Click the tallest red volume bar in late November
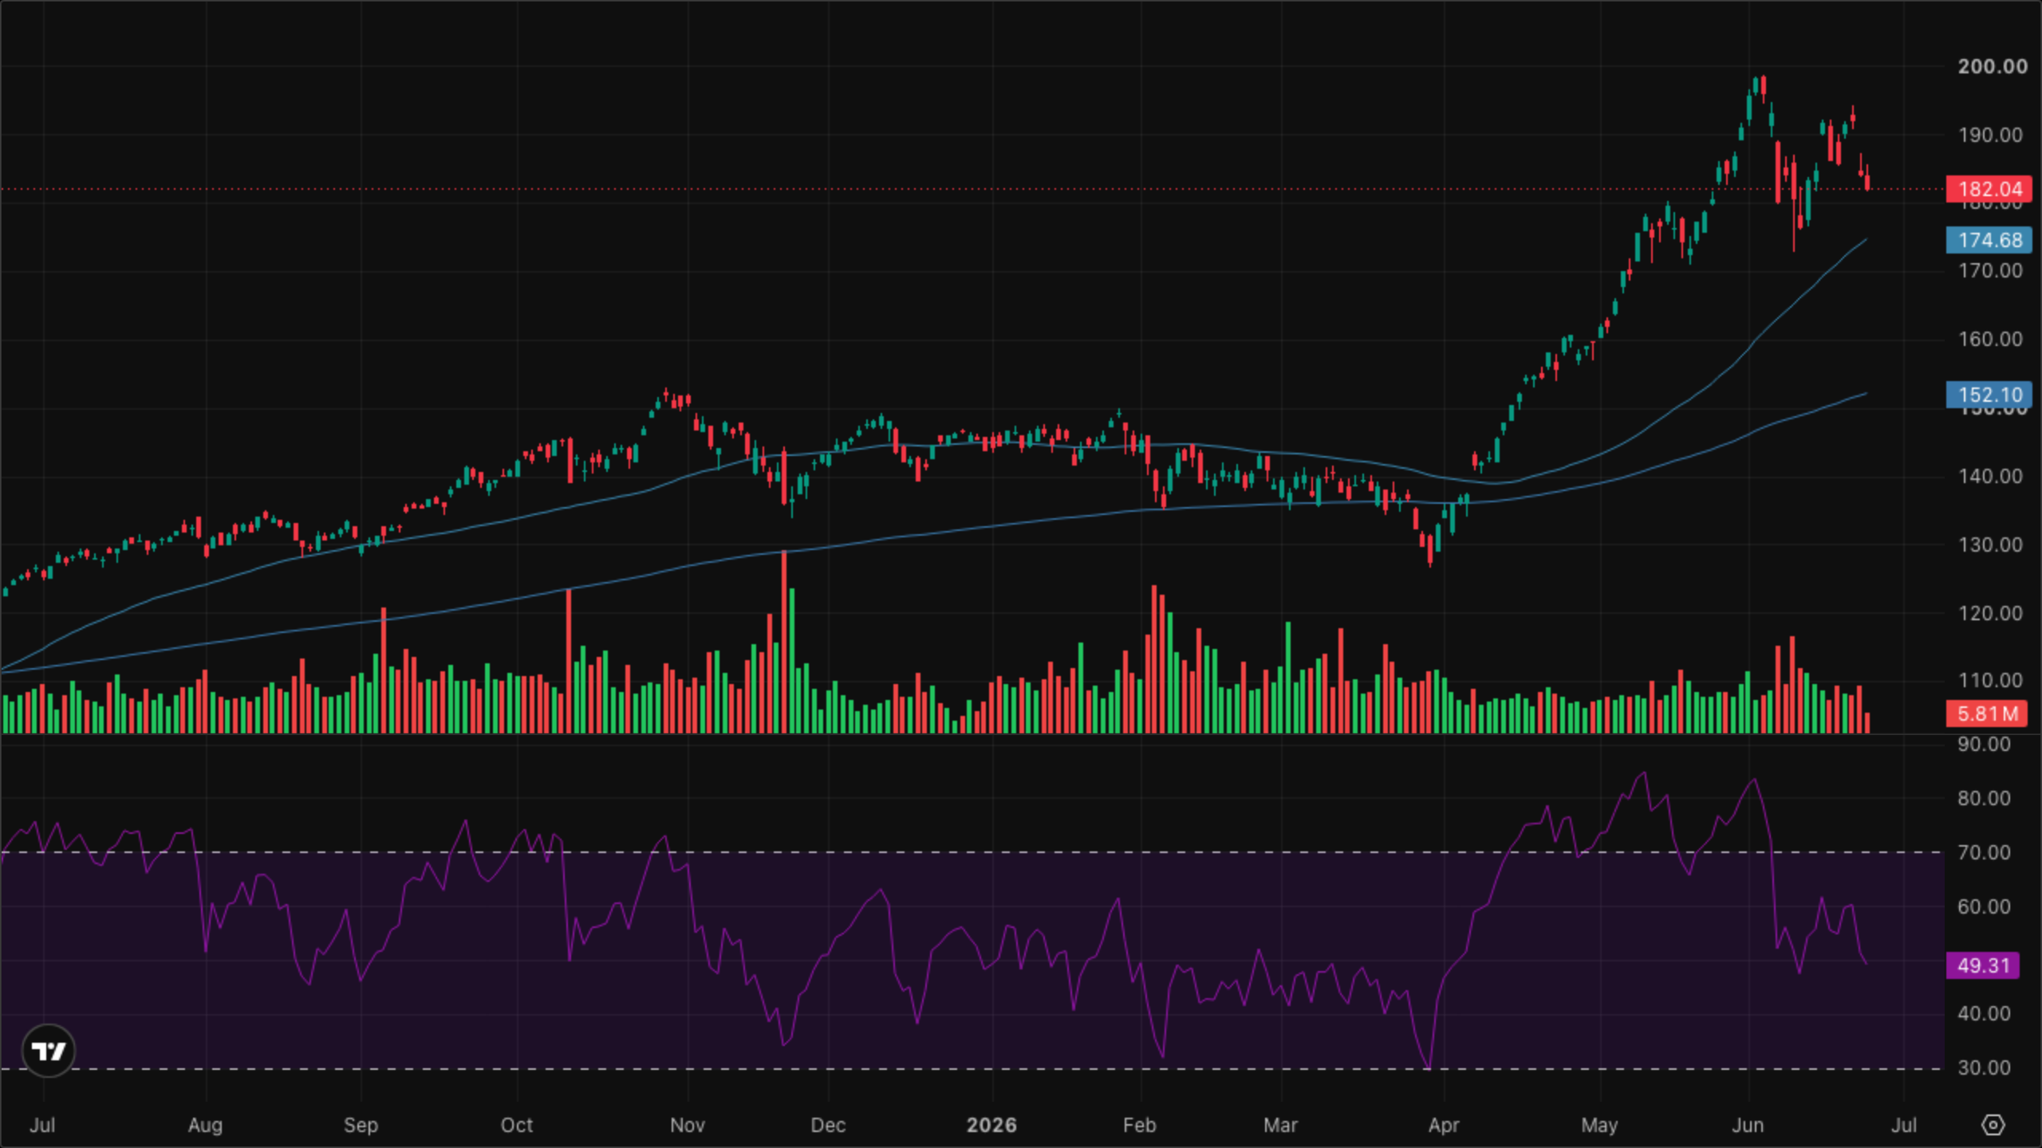The height and width of the screenshot is (1148, 2042). coord(784,642)
